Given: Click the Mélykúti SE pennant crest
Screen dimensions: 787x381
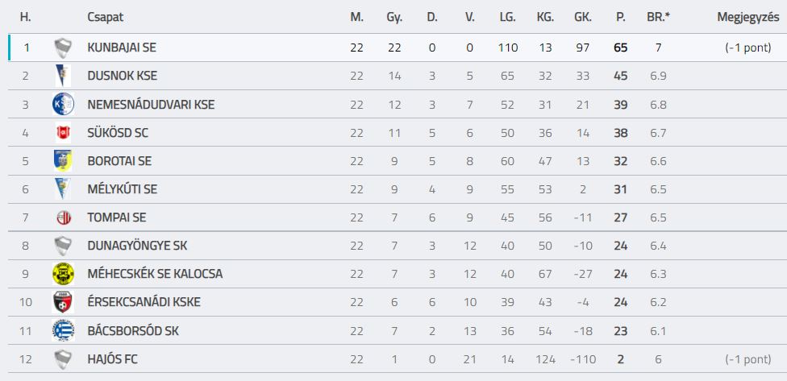Looking at the screenshot, I should pos(63,189).
